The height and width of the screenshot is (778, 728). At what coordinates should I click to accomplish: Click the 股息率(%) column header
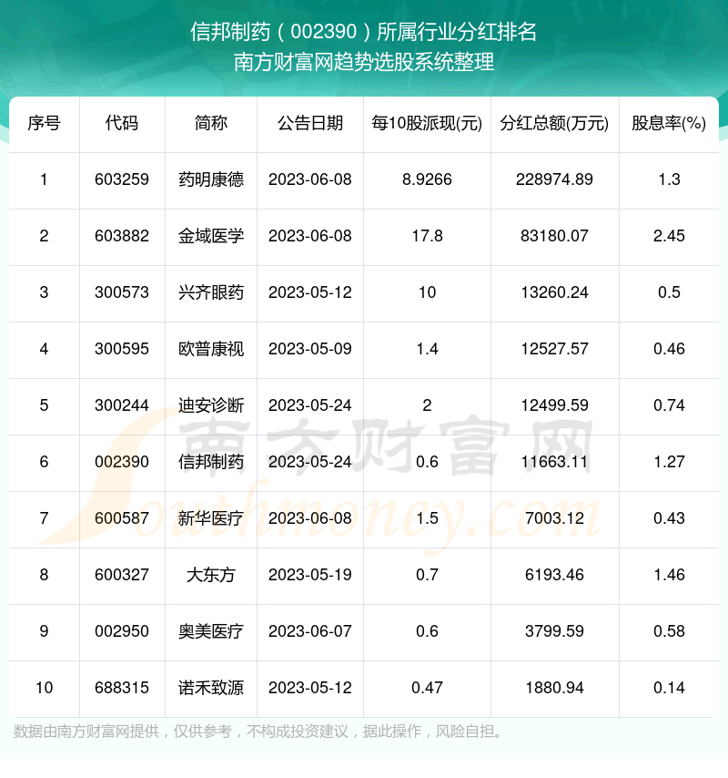pyautogui.click(x=669, y=123)
